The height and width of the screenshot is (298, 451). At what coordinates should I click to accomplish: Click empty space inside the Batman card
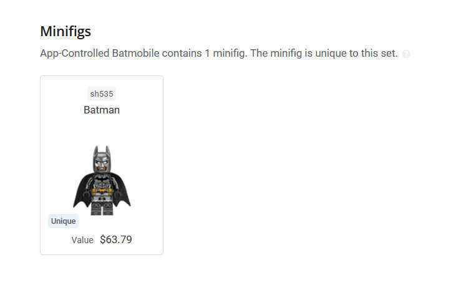pos(138,132)
